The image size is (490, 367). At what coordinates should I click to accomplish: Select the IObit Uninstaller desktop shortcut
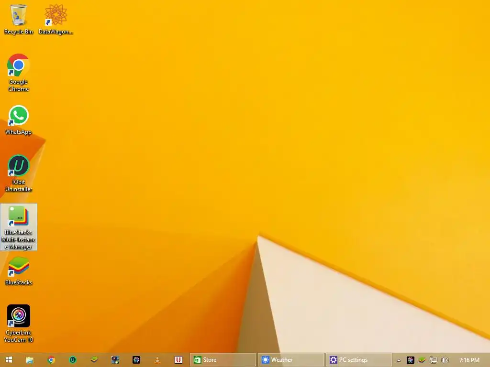[x=19, y=173]
